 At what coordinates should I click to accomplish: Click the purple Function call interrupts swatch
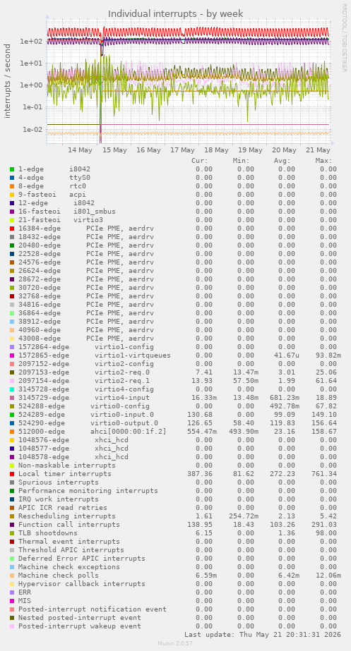pyautogui.click(x=12, y=524)
